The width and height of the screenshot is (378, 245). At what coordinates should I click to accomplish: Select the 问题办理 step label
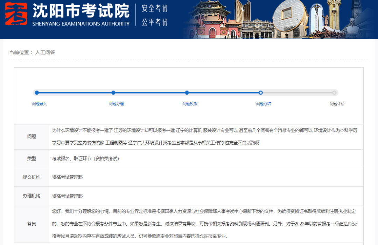tap(116, 104)
